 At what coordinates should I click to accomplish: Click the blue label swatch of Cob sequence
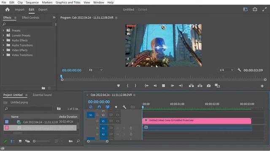(7, 122)
